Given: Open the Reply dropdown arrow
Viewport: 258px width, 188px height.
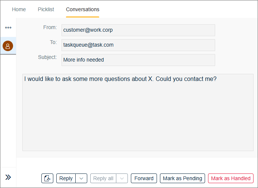Looking at the screenshot, I should 81,178.
